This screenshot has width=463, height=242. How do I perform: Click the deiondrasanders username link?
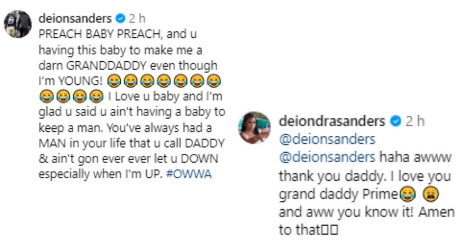pyautogui.click(x=331, y=121)
